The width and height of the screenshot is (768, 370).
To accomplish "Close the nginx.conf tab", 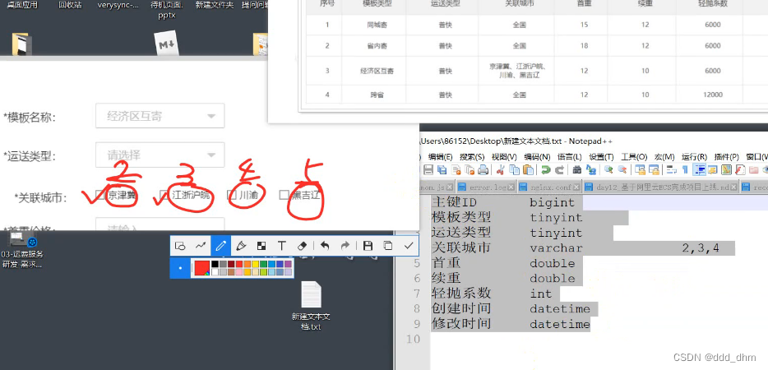I will point(576,187).
